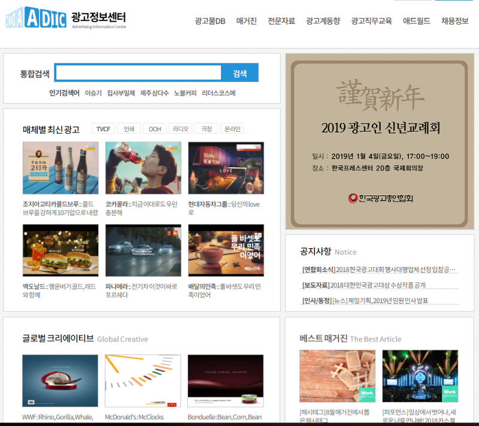
Task: Open the 보도자료 2018대한민국광고대상 notice
Action: [364, 285]
